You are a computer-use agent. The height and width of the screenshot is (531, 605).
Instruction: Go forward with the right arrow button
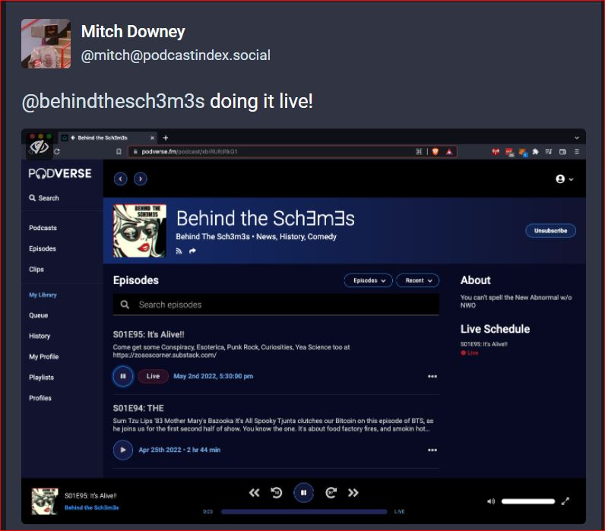(141, 179)
